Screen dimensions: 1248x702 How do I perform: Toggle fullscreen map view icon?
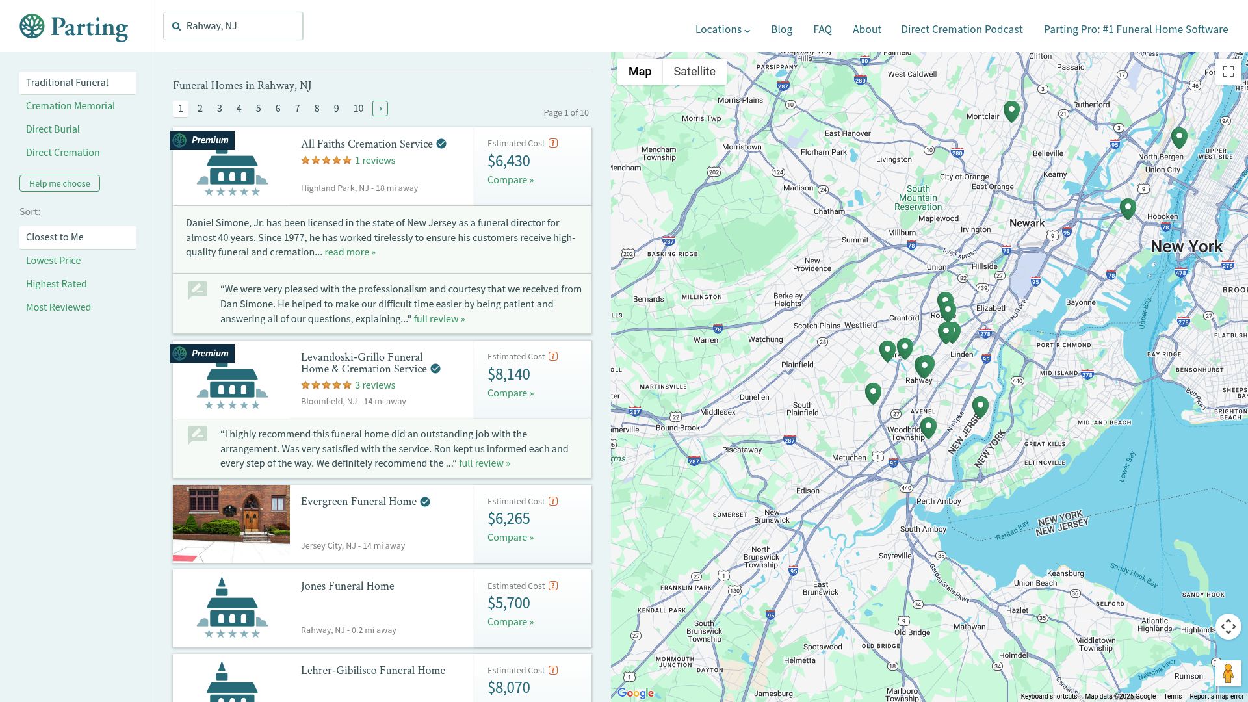(1228, 71)
